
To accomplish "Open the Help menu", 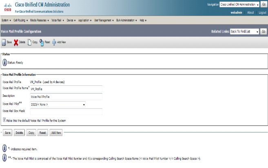I will click(143, 20).
